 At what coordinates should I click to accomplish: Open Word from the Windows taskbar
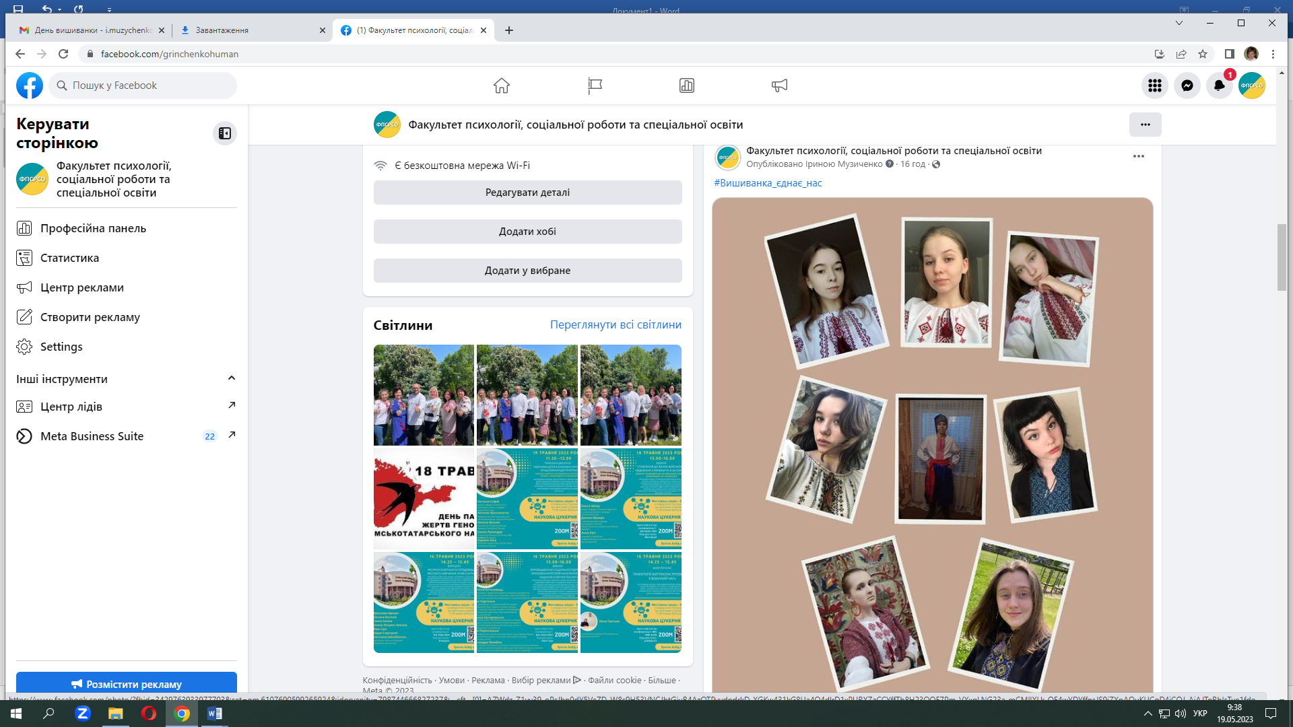coord(214,714)
